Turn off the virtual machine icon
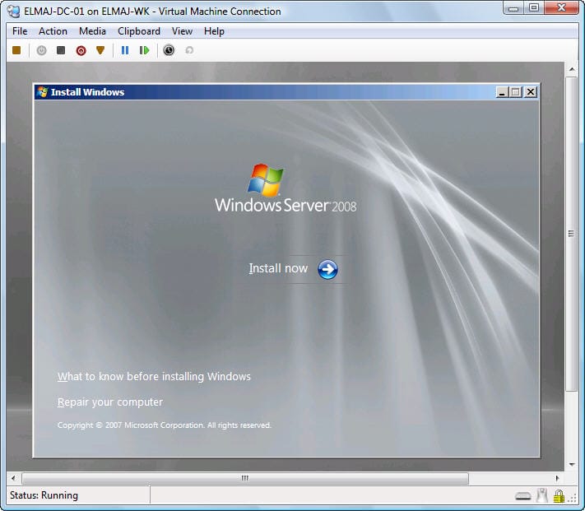585x511 pixels. [x=61, y=50]
